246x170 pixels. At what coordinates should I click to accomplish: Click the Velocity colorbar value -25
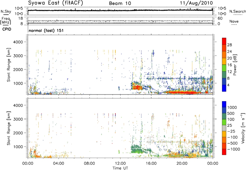pos(232,131)
